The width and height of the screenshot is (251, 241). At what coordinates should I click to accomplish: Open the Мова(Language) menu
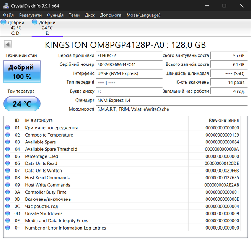coord(143,15)
